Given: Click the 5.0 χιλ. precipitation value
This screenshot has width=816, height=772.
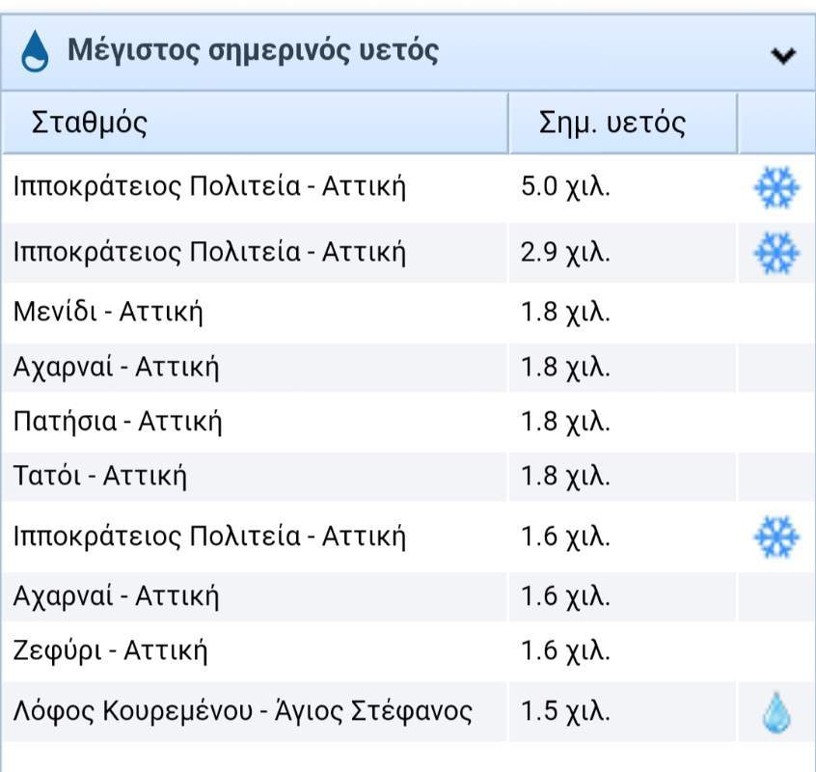Looking at the screenshot, I should 565,186.
